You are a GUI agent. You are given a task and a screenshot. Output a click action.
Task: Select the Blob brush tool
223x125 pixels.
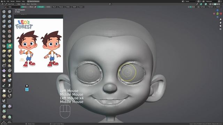[9, 26]
